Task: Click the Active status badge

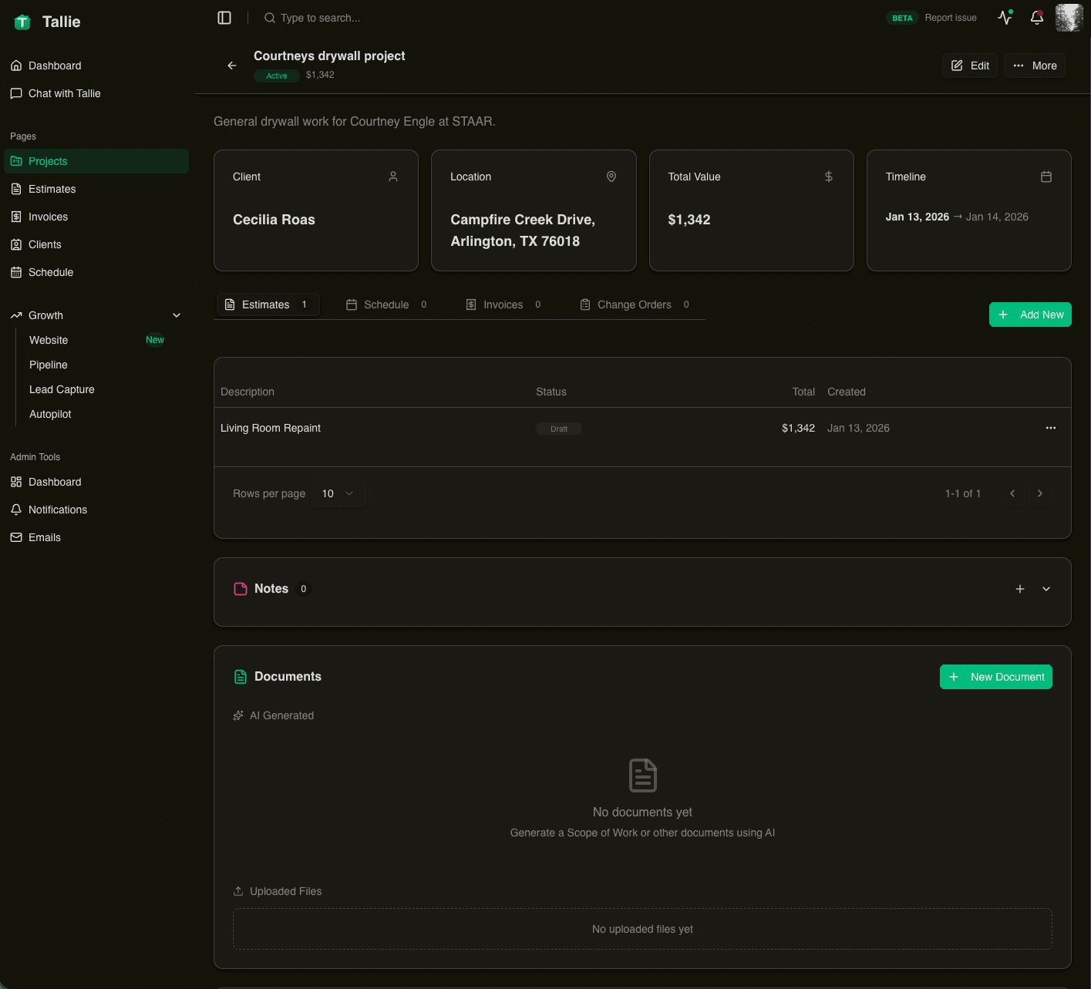Action: 276,76
